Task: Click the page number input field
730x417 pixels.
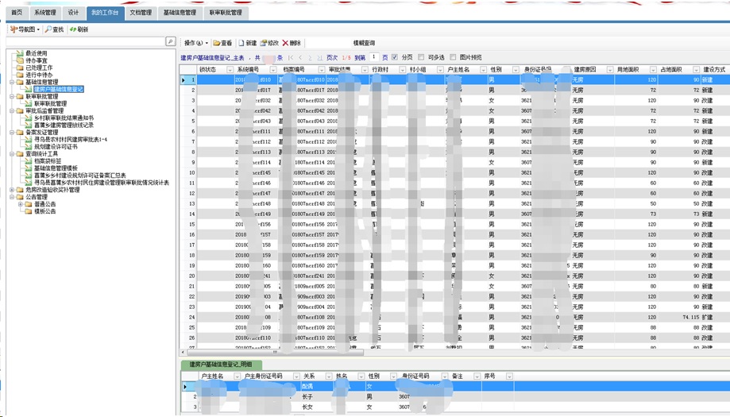Action: 373,58
